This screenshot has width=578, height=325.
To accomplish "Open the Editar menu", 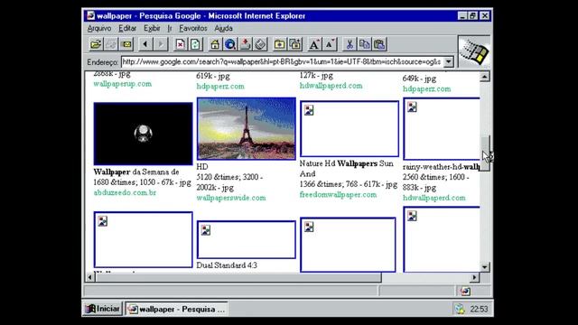I will pyautogui.click(x=127, y=28).
